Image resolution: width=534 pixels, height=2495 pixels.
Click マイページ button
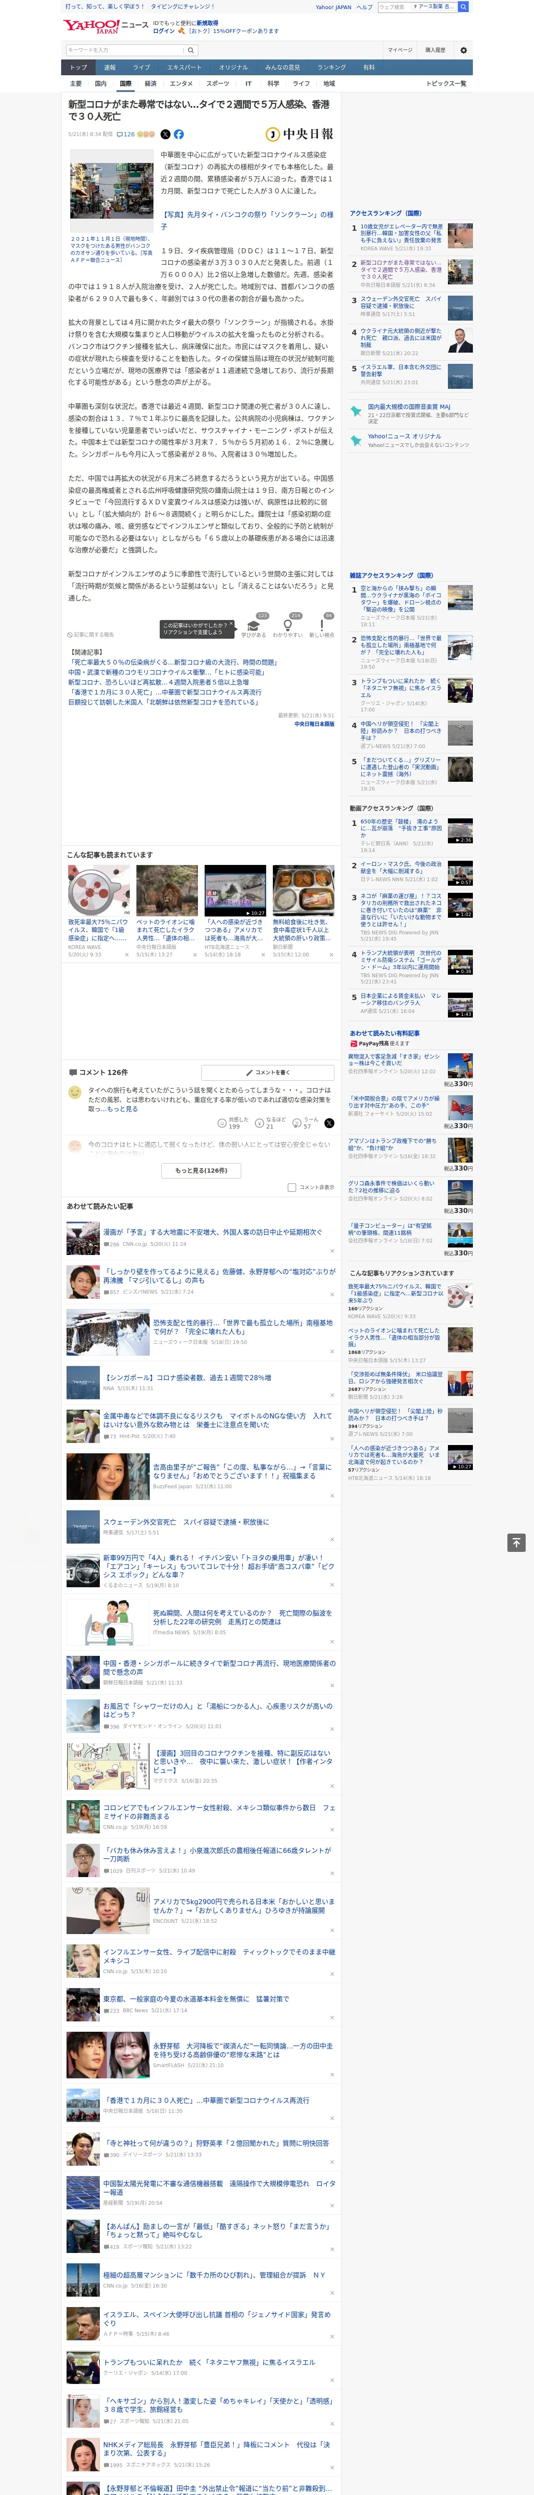(399, 50)
